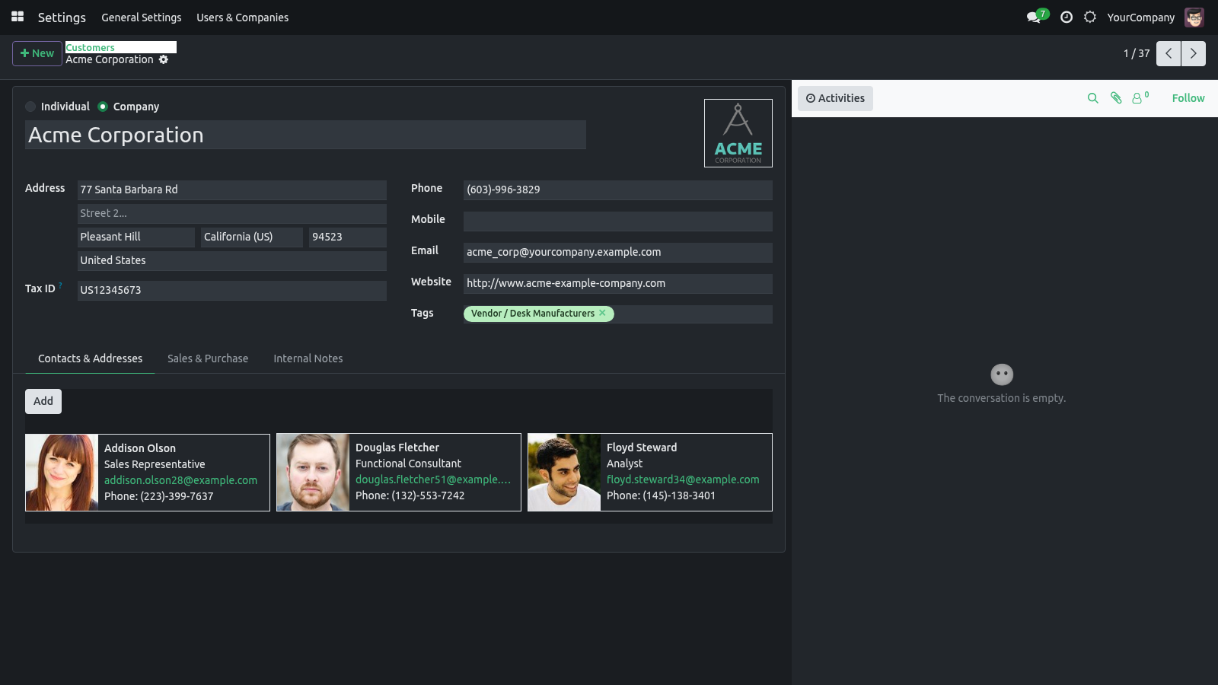Attach files with paperclip icon

click(1116, 98)
